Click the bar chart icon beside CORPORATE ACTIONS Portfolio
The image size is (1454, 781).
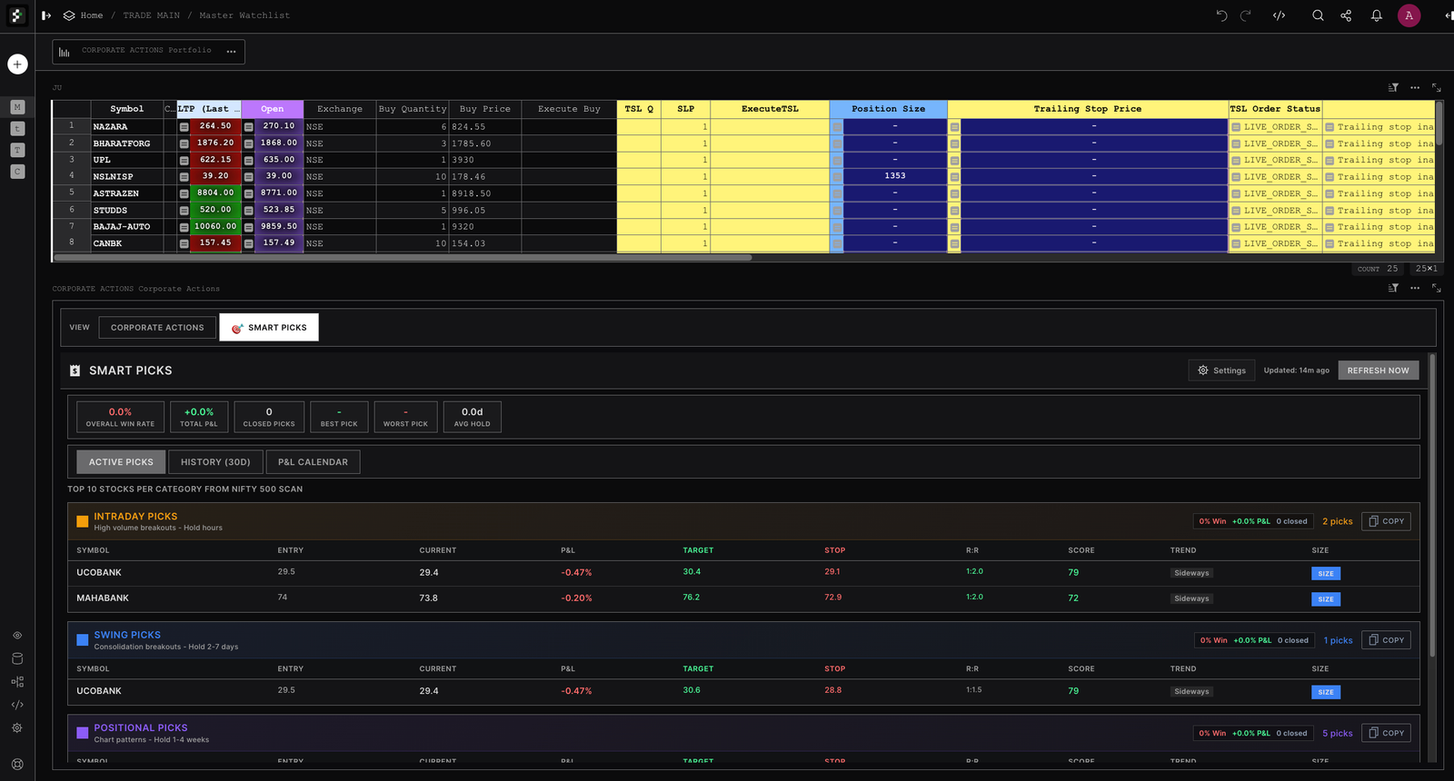point(65,52)
